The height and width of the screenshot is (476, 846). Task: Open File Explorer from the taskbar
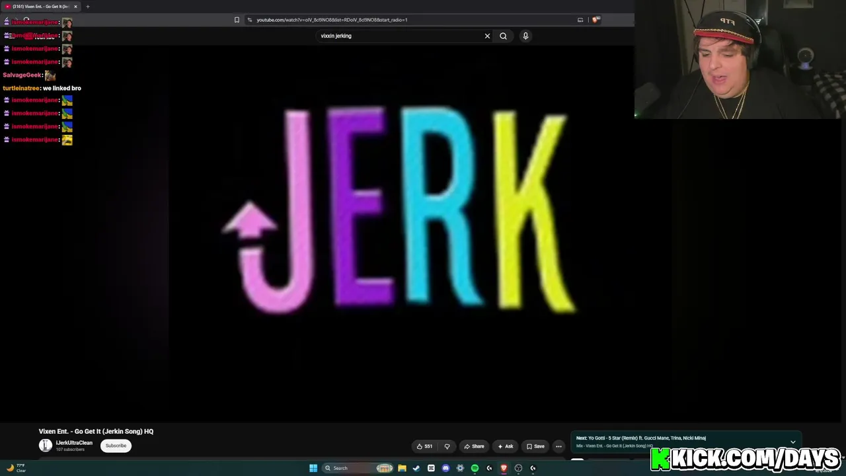(402, 468)
